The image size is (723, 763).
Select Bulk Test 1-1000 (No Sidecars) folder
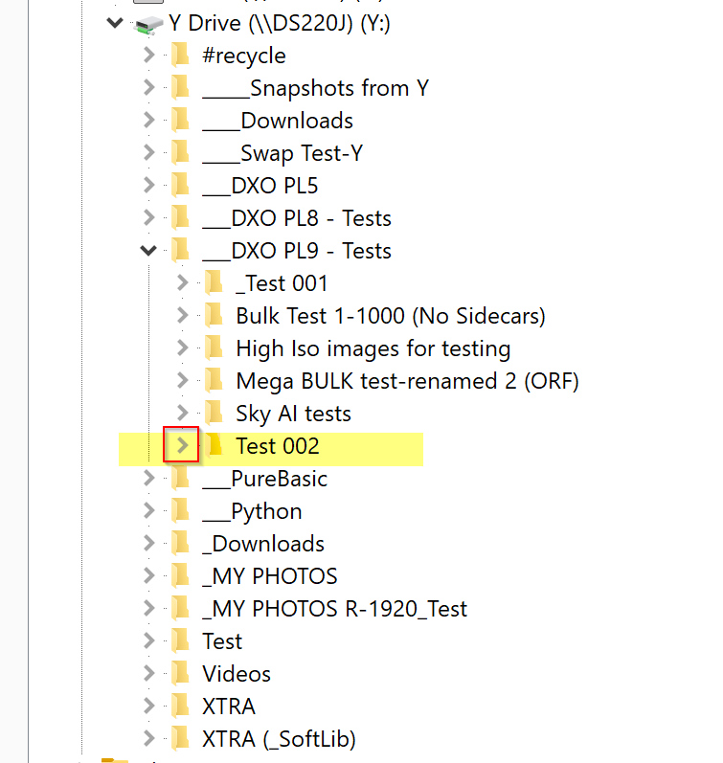coord(390,316)
